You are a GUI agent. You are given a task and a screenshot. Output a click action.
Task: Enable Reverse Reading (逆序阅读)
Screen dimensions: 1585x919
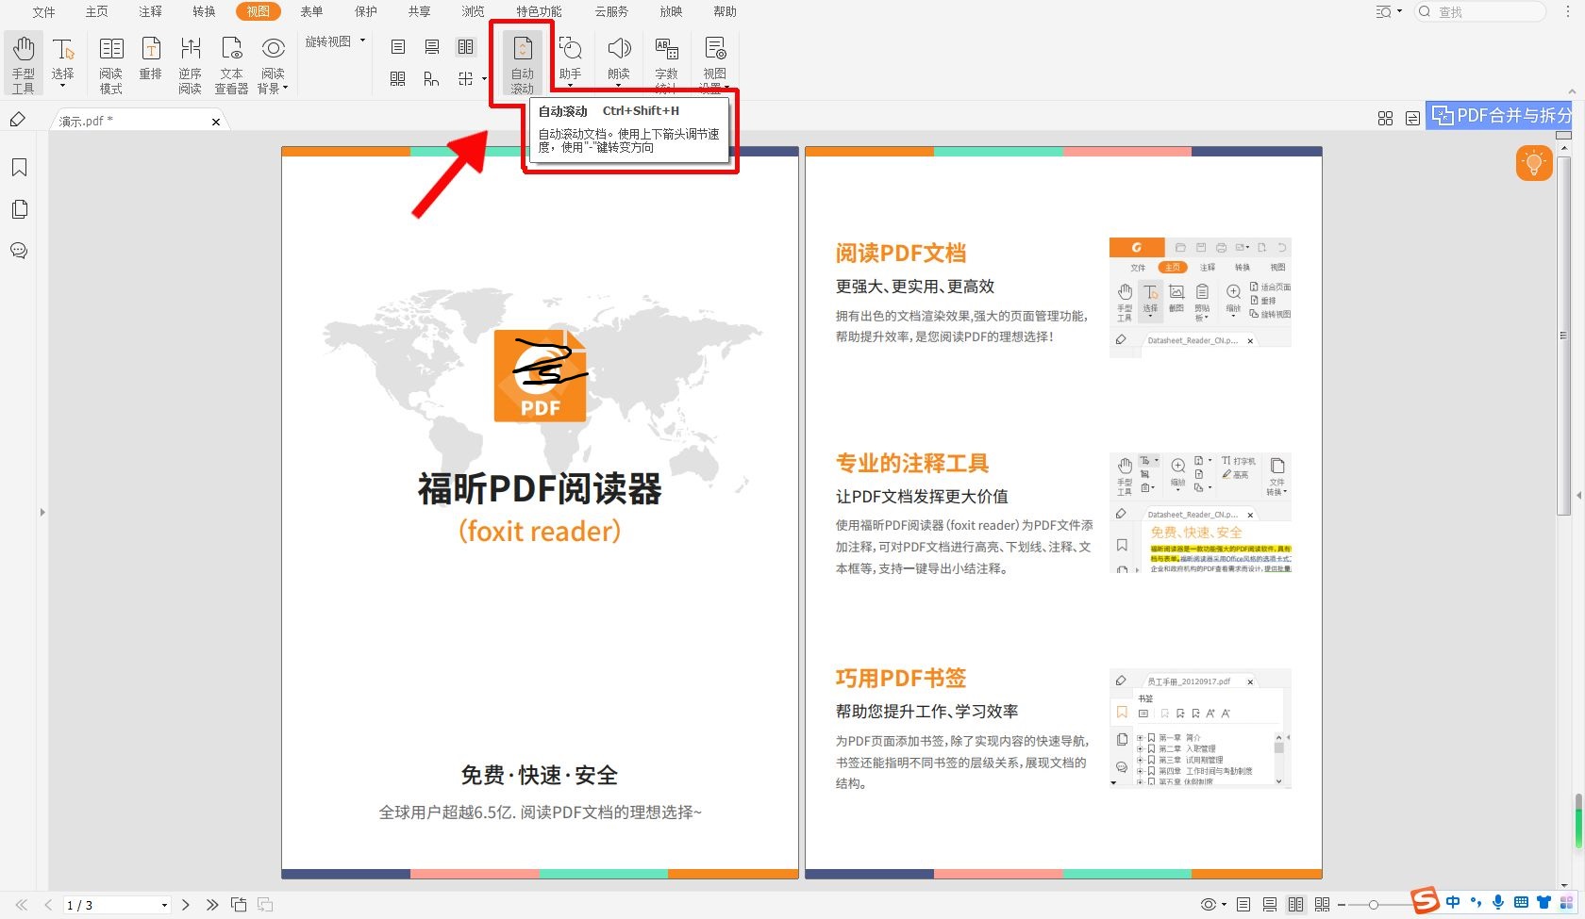191,61
